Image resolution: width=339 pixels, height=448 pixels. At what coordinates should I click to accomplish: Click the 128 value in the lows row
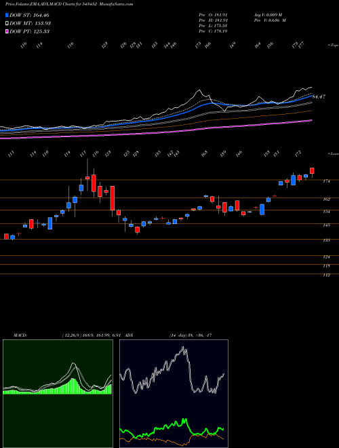(136, 154)
